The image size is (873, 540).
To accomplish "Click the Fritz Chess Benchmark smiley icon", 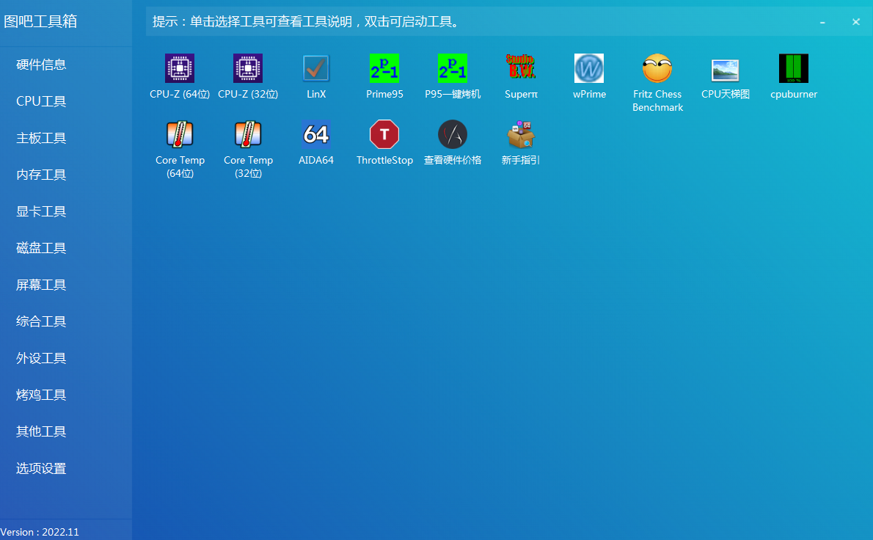I will [x=657, y=68].
